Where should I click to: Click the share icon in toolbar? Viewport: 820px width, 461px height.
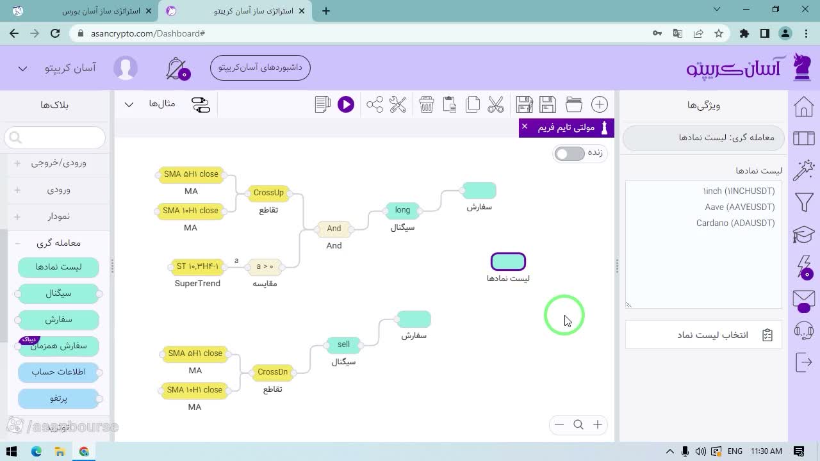[375, 104]
